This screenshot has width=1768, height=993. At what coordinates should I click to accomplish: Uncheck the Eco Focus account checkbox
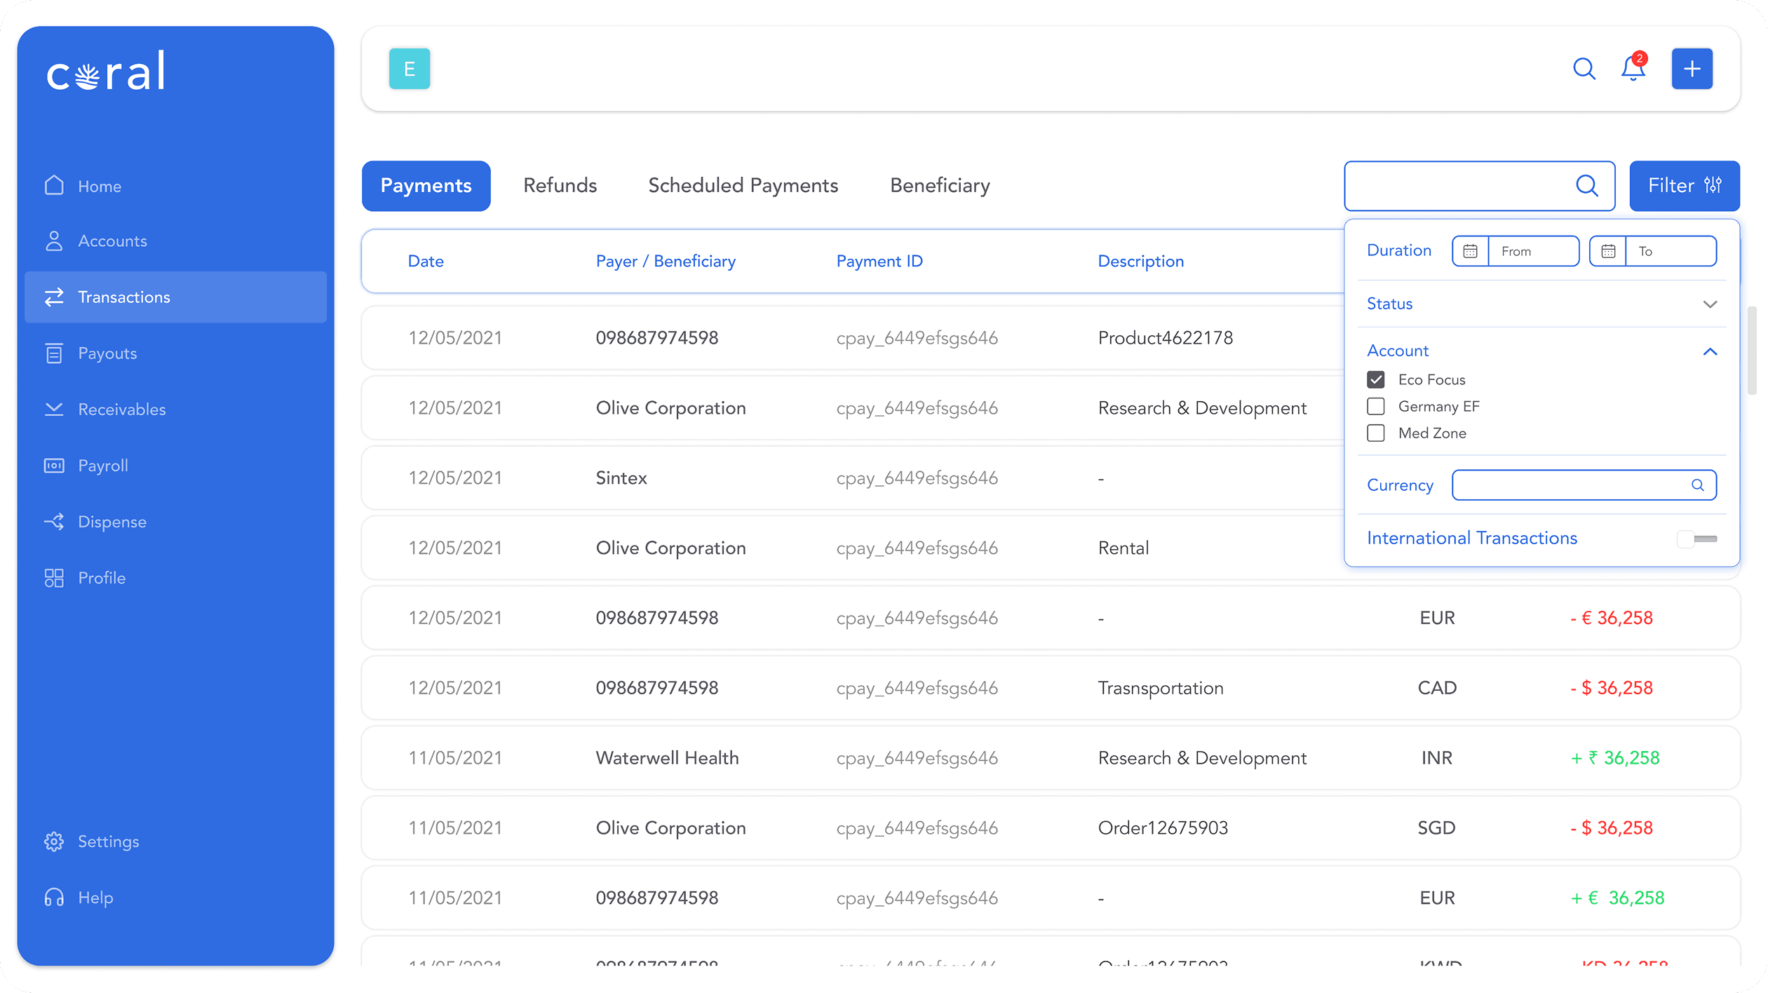coord(1376,379)
